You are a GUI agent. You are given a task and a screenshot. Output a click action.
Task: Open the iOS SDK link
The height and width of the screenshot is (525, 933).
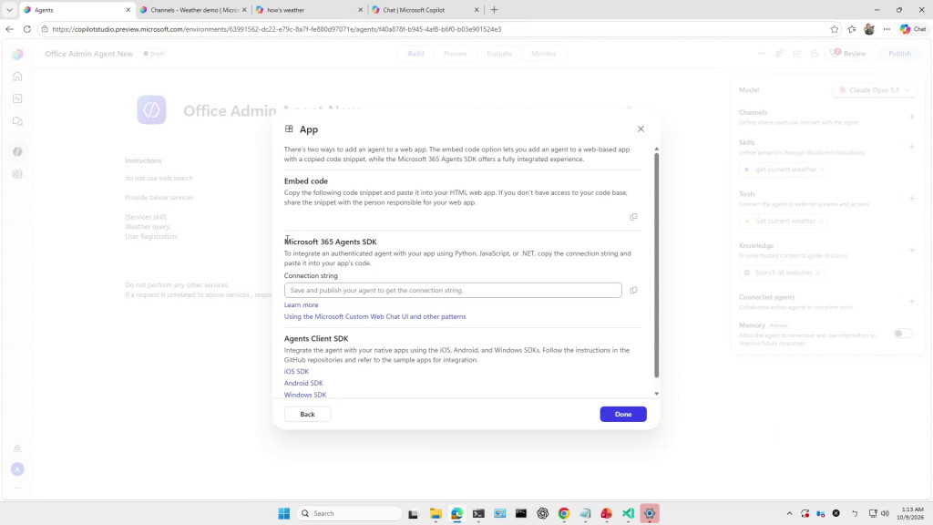point(296,372)
